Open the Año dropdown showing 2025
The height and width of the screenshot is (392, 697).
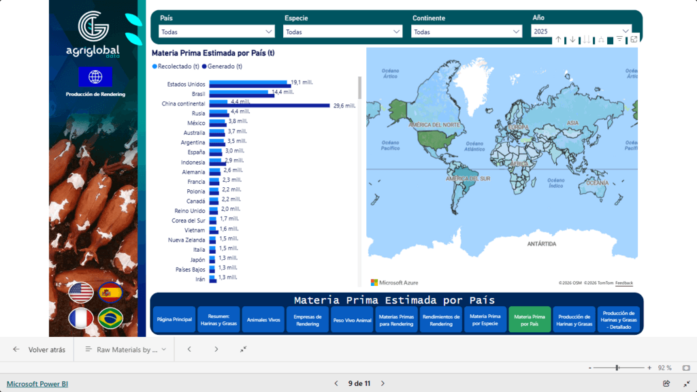click(x=581, y=31)
